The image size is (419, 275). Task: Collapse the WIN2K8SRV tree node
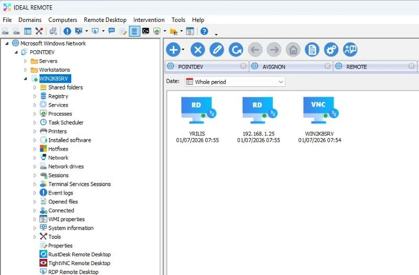click(x=25, y=79)
